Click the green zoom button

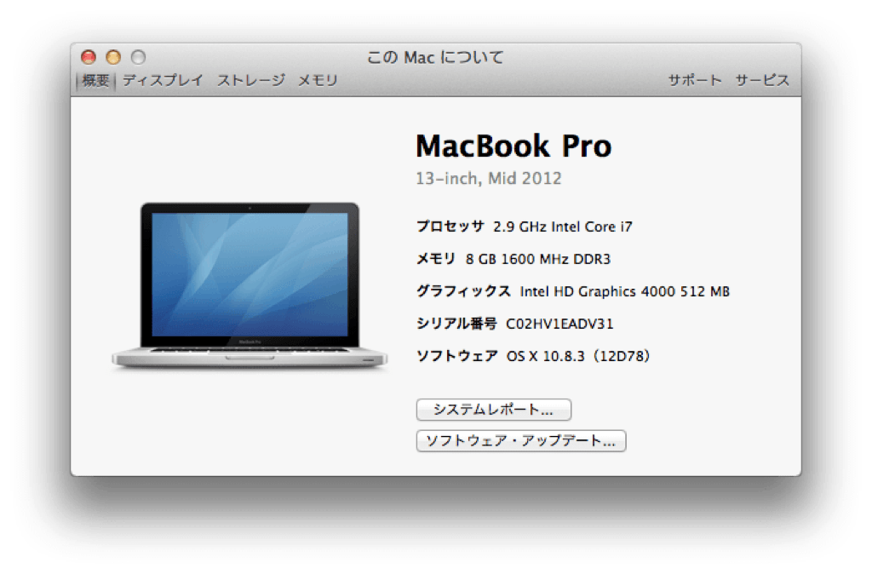(x=137, y=55)
